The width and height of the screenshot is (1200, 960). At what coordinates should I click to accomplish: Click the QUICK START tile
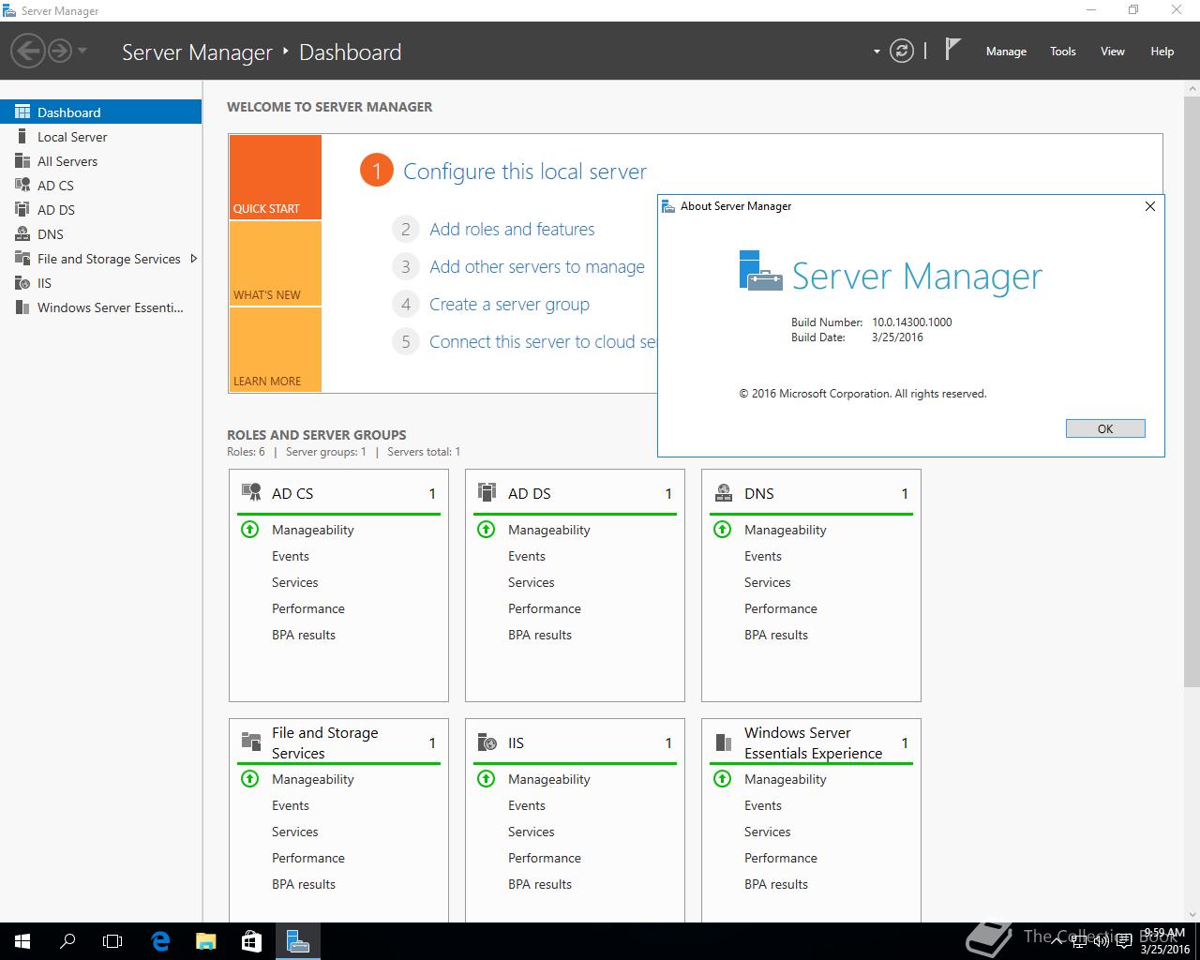(276, 177)
